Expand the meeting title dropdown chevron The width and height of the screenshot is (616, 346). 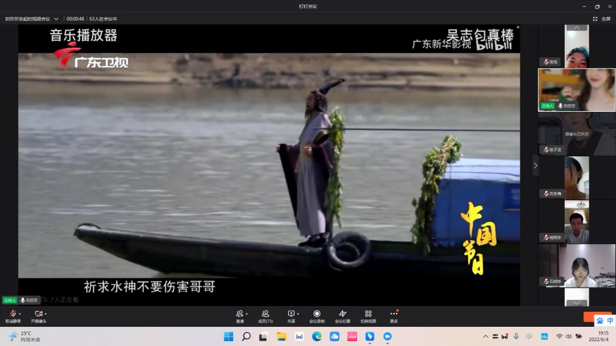click(56, 19)
